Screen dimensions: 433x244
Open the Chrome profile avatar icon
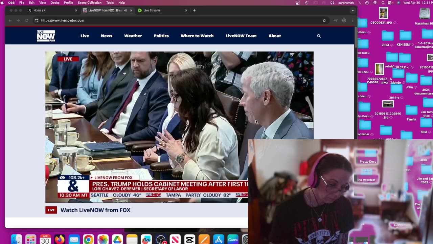344,20
